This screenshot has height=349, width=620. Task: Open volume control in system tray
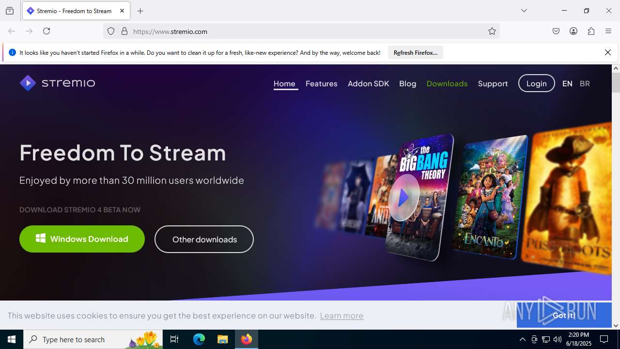pos(558,339)
